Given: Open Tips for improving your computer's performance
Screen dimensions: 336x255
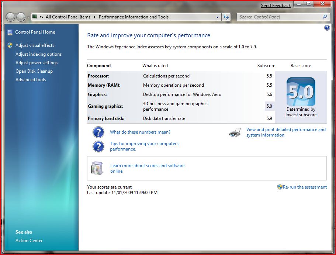Looking at the screenshot, I should point(145,146).
